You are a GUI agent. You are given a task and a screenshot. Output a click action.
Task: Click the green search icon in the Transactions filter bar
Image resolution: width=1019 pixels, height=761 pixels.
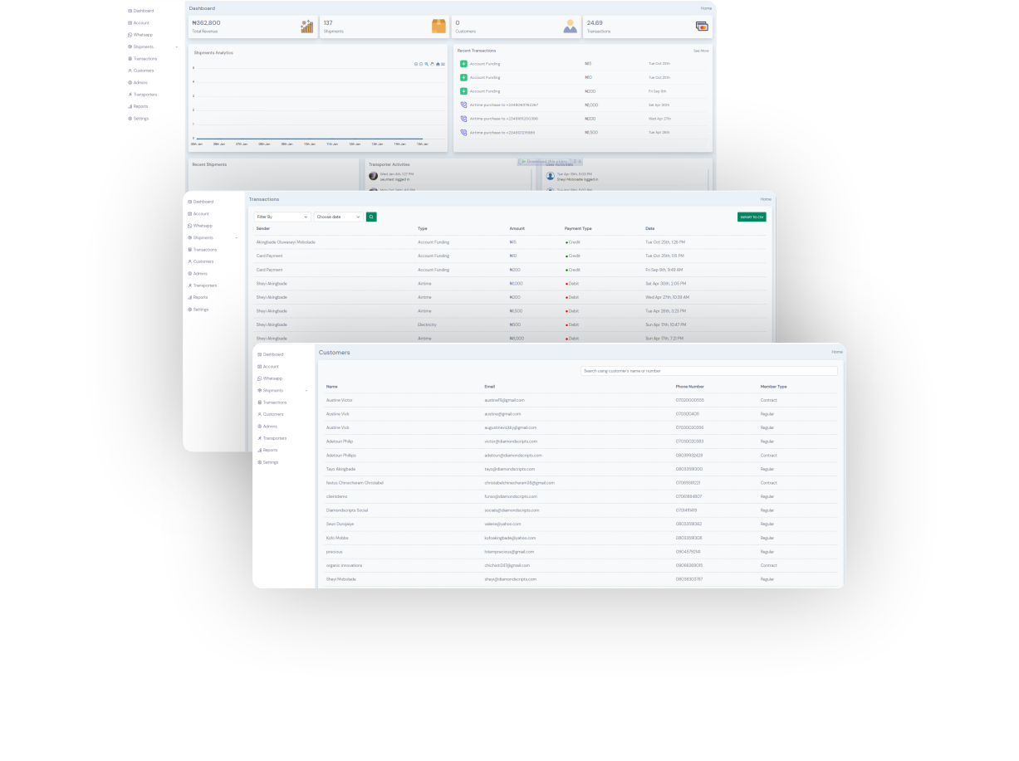pos(371,217)
